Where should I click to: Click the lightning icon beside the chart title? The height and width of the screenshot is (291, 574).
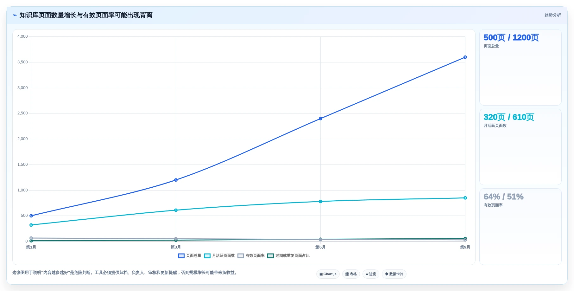click(15, 15)
